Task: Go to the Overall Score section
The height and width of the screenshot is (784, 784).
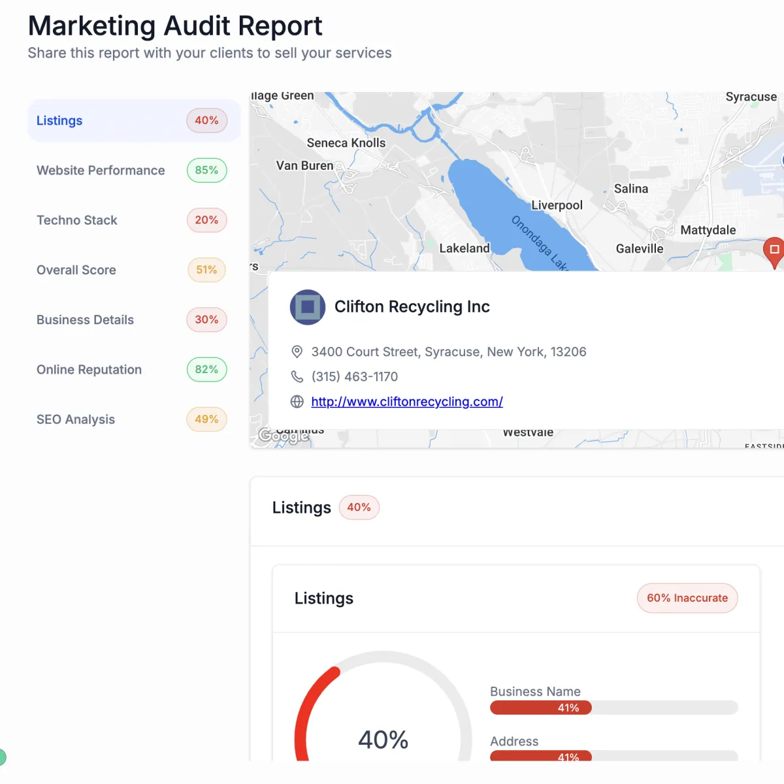Action: click(134, 270)
